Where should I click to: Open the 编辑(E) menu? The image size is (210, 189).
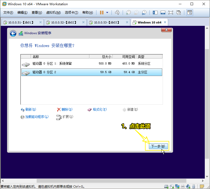22,13
